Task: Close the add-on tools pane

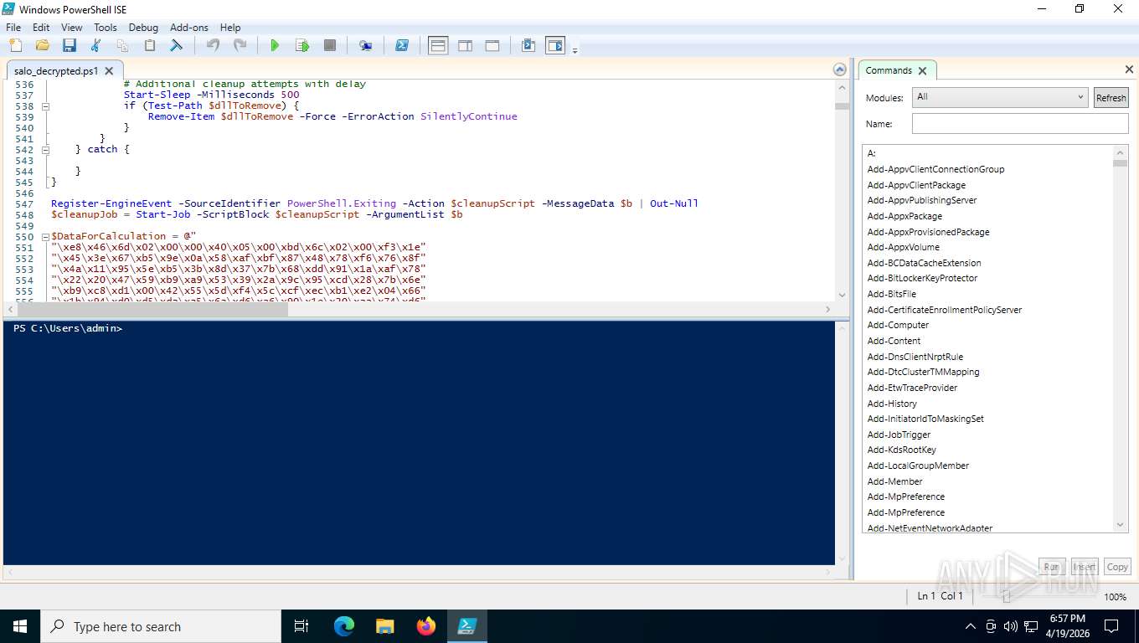Action: pyautogui.click(x=1128, y=69)
